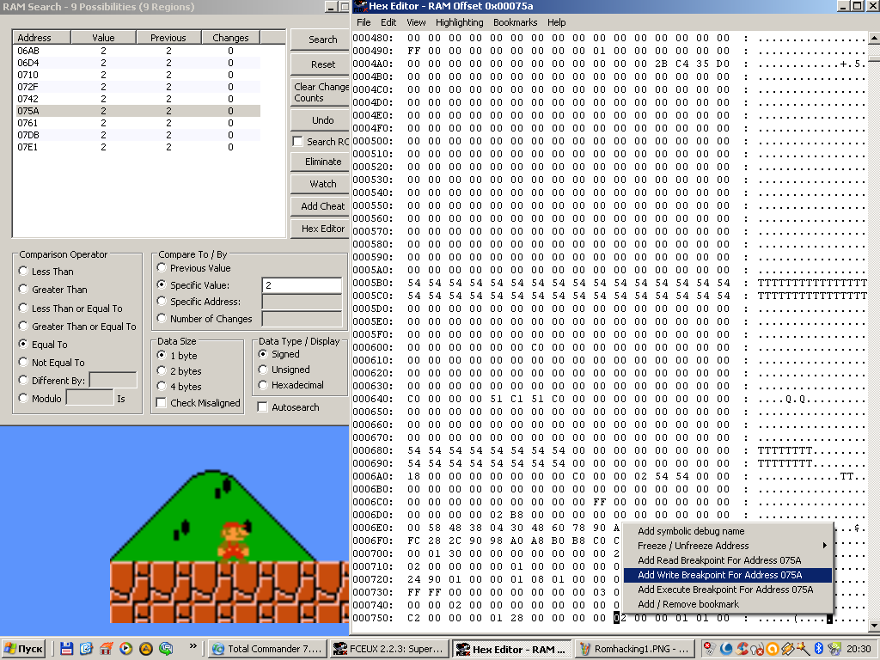The height and width of the screenshot is (660, 880).
Task: Click the Search button in RAM Search
Action: point(322,40)
